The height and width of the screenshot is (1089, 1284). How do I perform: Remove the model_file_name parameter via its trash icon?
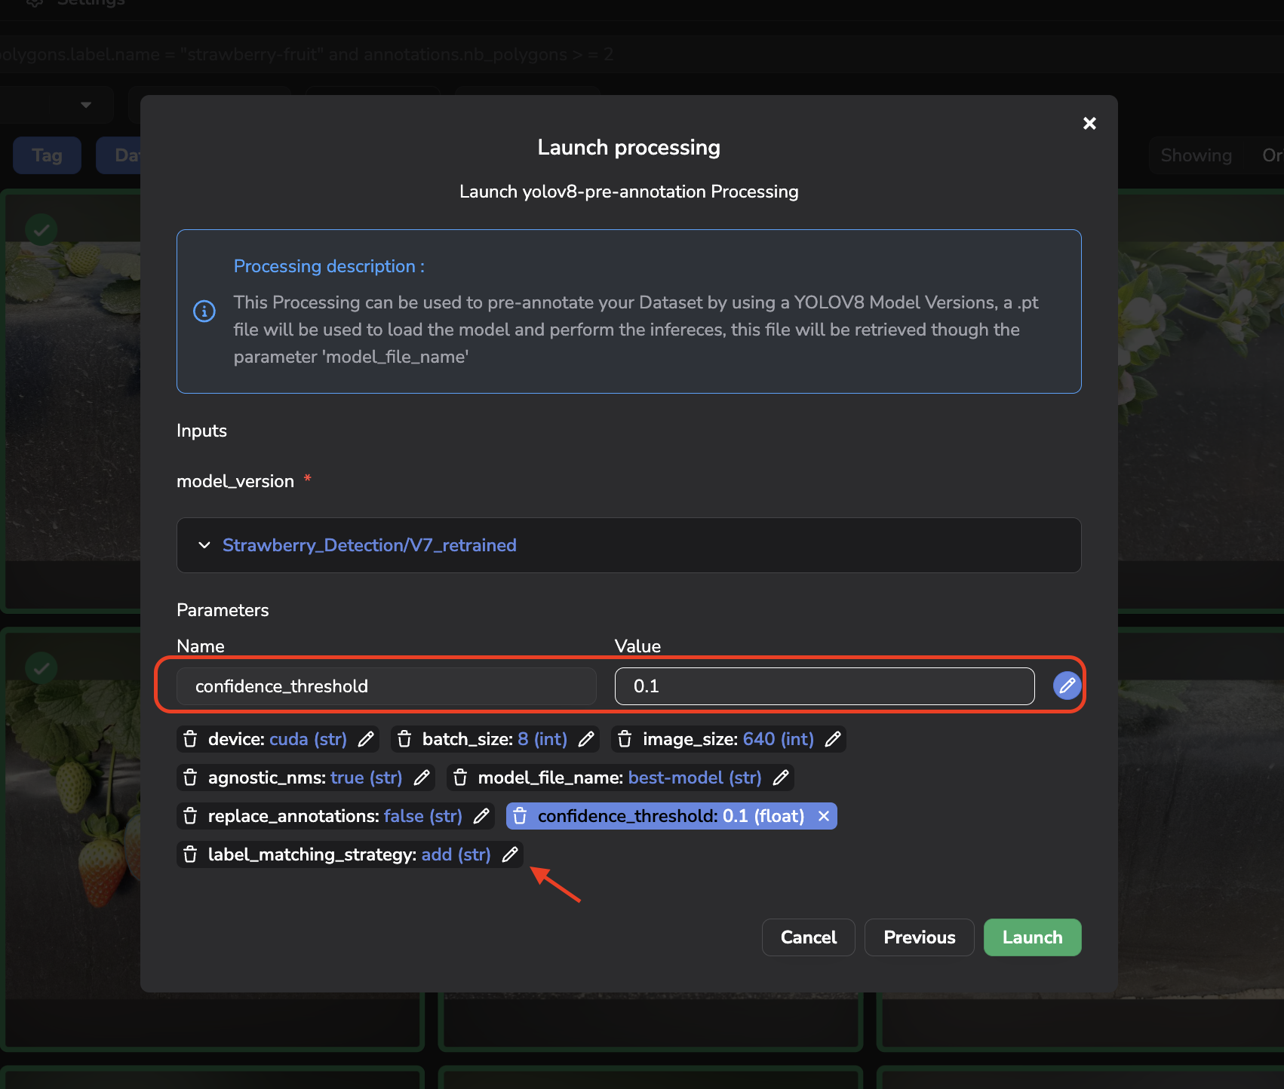click(x=460, y=778)
